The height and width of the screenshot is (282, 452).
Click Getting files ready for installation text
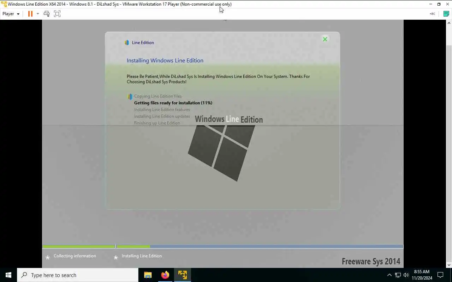tap(173, 103)
